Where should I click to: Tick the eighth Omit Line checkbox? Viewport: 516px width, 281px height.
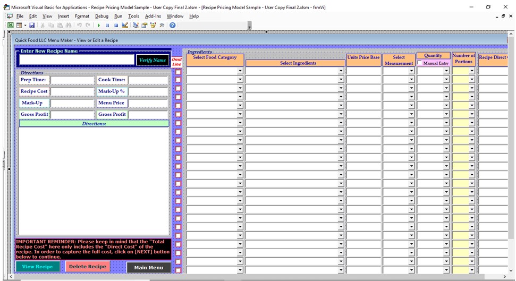click(x=178, y=131)
